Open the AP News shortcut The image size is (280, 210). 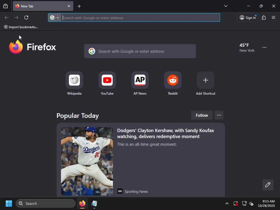click(140, 84)
